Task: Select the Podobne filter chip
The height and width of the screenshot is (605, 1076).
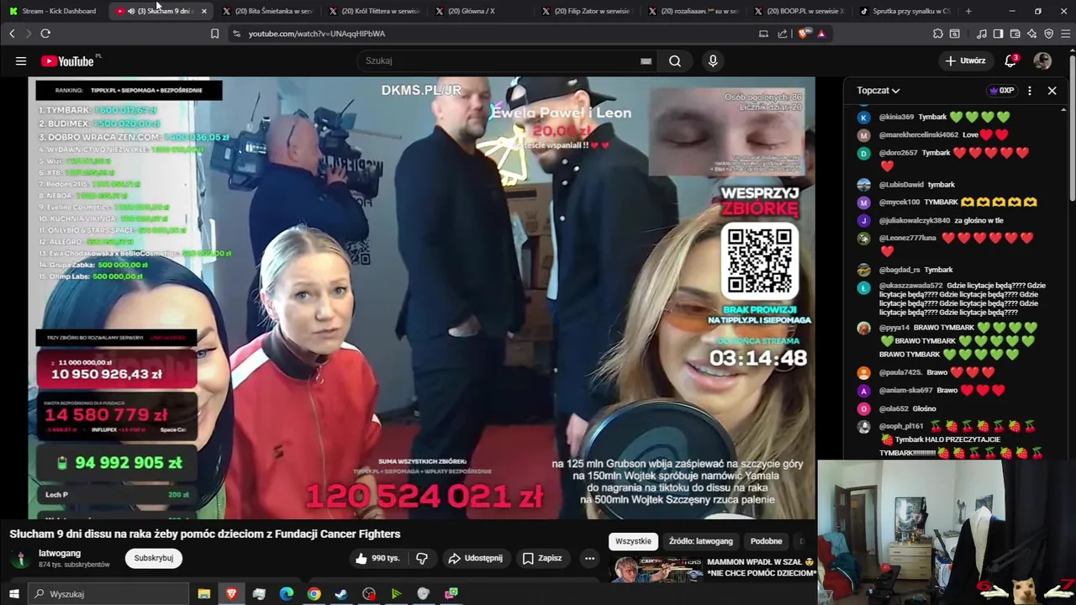Action: tap(766, 541)
